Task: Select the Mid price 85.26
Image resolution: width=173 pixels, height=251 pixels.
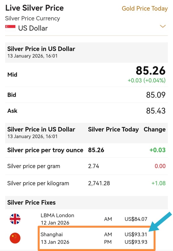Action: (151, 71)
